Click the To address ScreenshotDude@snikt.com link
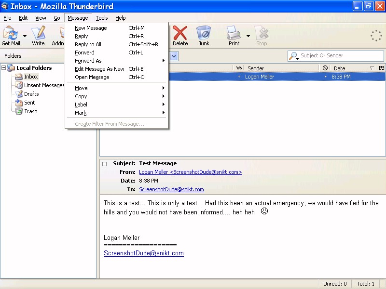The height and width of the screenshot is (289, 386). point(171,189)
